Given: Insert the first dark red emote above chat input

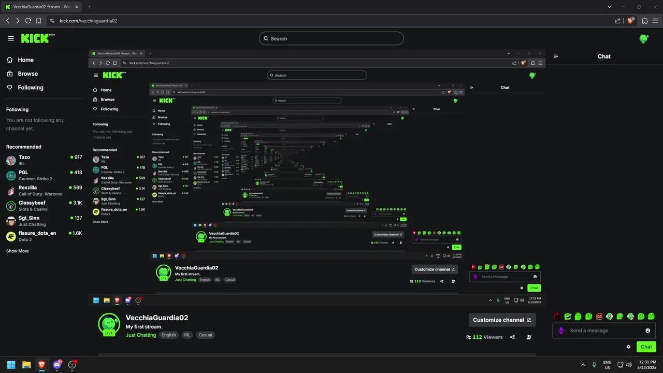Looking at the screenshot, I should click(x=557, y=316).
